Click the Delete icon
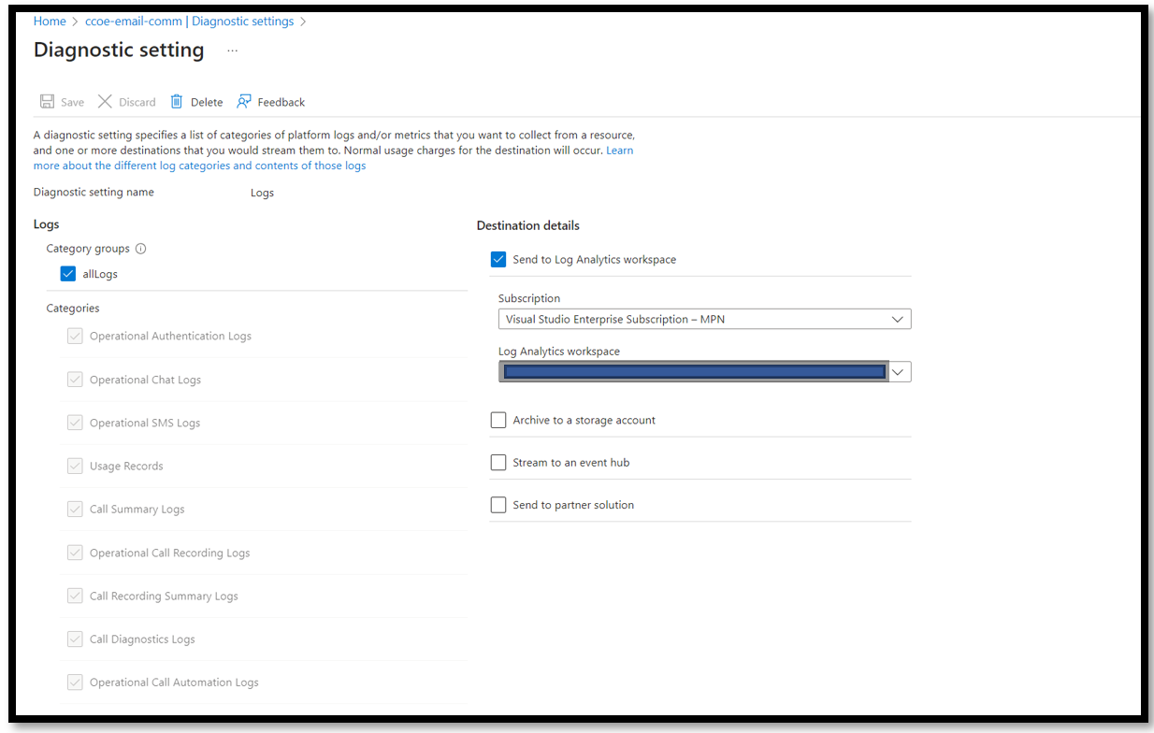Viewport: 1154px width, 733px height. click(x=177, y=101)
